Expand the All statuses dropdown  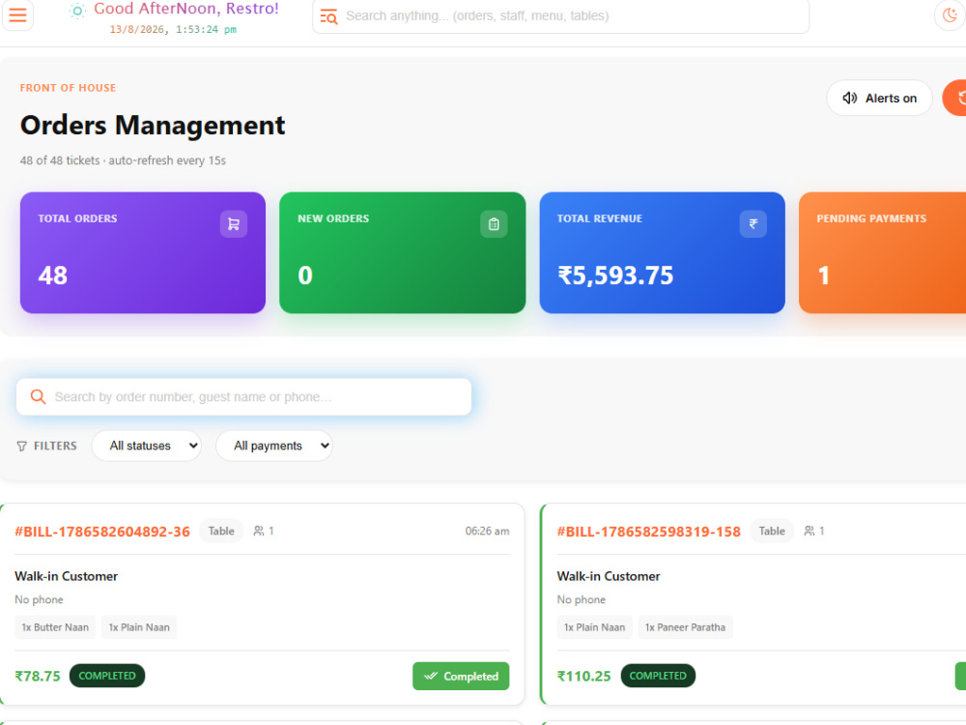click(147, 446)
